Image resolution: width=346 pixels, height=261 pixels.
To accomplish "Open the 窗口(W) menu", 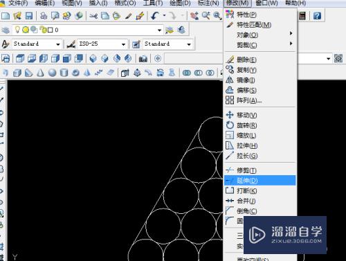I will pyautogui.click(x=266, y=3).
